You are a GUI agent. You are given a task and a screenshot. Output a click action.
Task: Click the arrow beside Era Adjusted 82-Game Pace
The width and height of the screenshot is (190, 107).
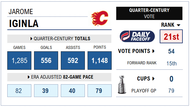(x=29, y=77)
